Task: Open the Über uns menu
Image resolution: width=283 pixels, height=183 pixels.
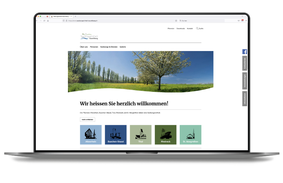Action: tap(84, 47)
